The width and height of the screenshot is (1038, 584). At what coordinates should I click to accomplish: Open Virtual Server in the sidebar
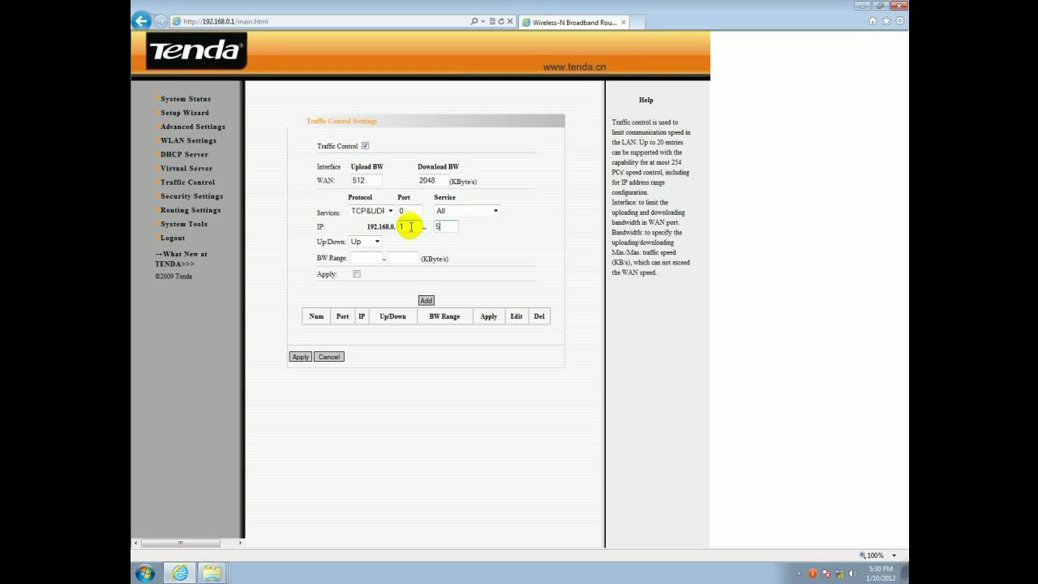click(187, 168)
